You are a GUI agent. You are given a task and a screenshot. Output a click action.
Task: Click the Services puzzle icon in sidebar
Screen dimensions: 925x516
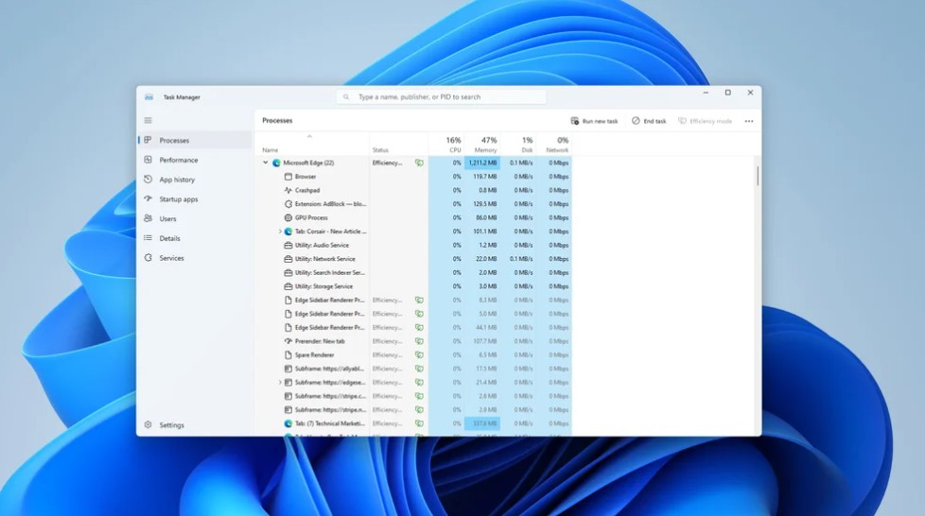tap(148, 258)
